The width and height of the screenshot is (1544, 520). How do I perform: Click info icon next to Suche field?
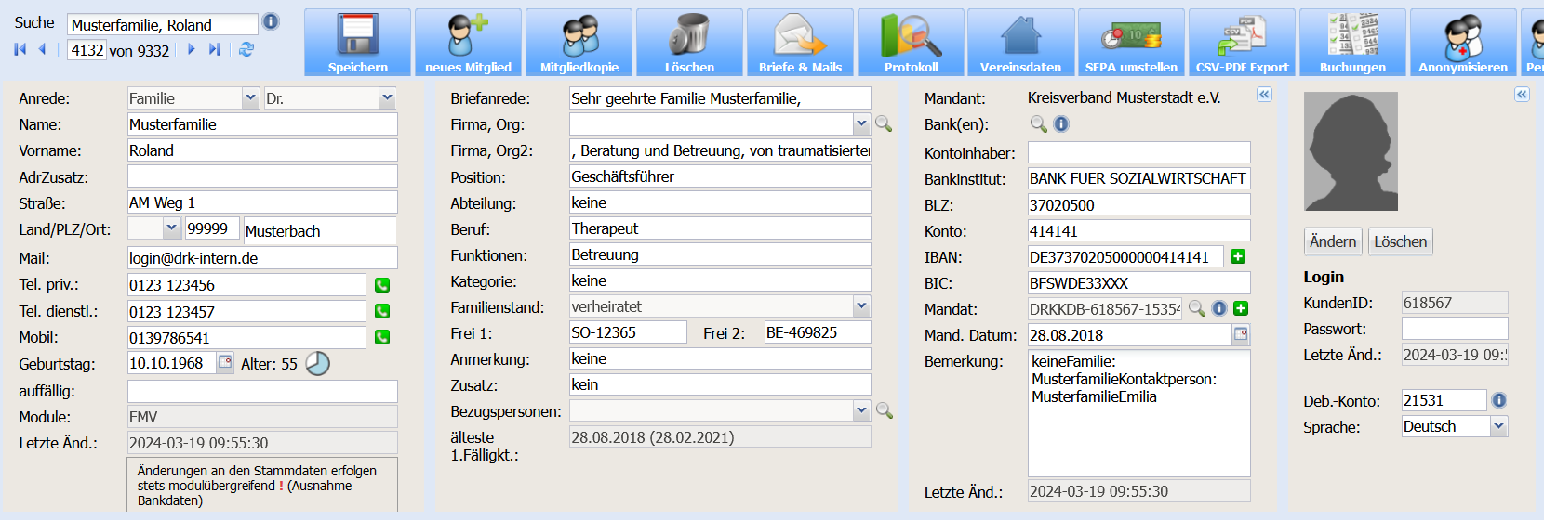coord(271,21)
